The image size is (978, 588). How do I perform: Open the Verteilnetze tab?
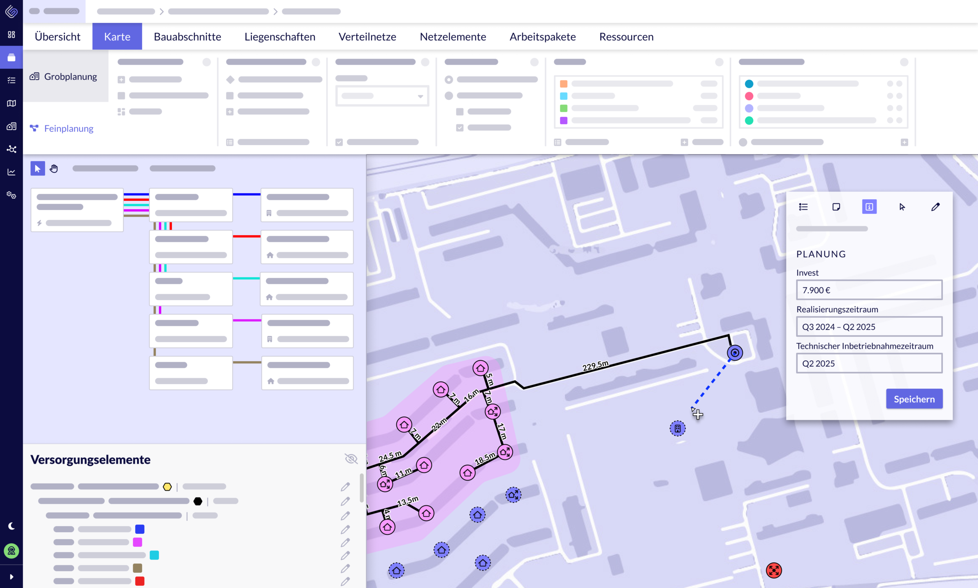click(367, 36)
